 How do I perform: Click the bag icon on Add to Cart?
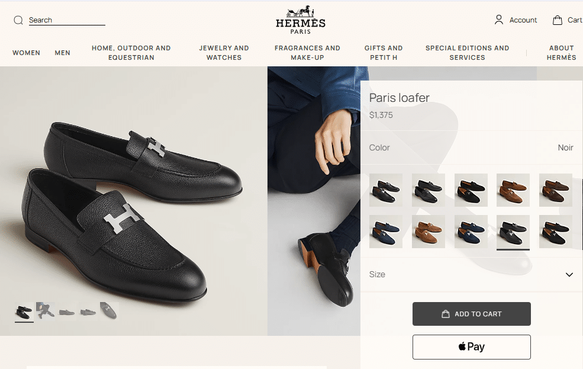[x=446, y=314]
